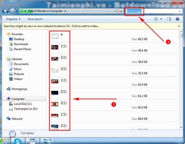
Task: Open Downloads in Favorites
Action: 21,44
